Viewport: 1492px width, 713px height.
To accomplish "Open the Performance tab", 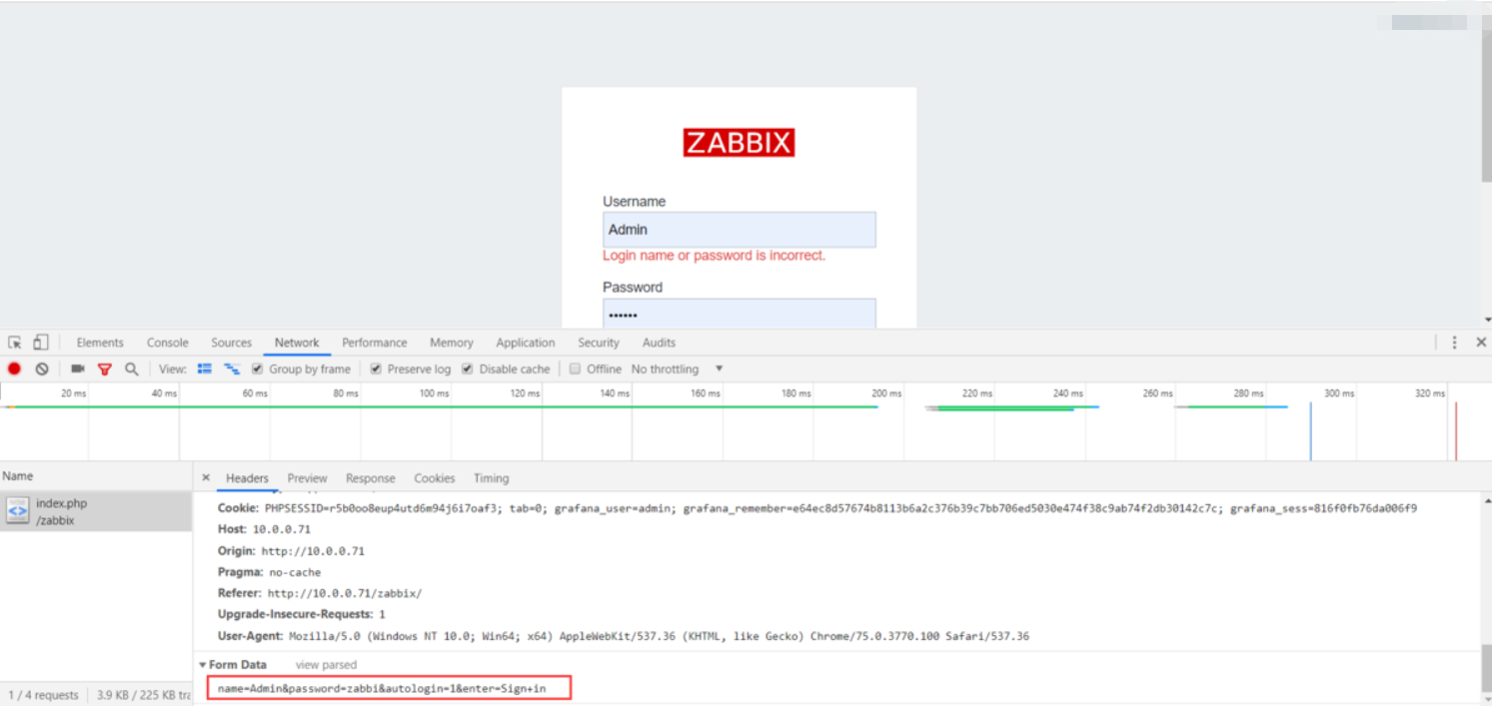I will click(x=375, y=343).
